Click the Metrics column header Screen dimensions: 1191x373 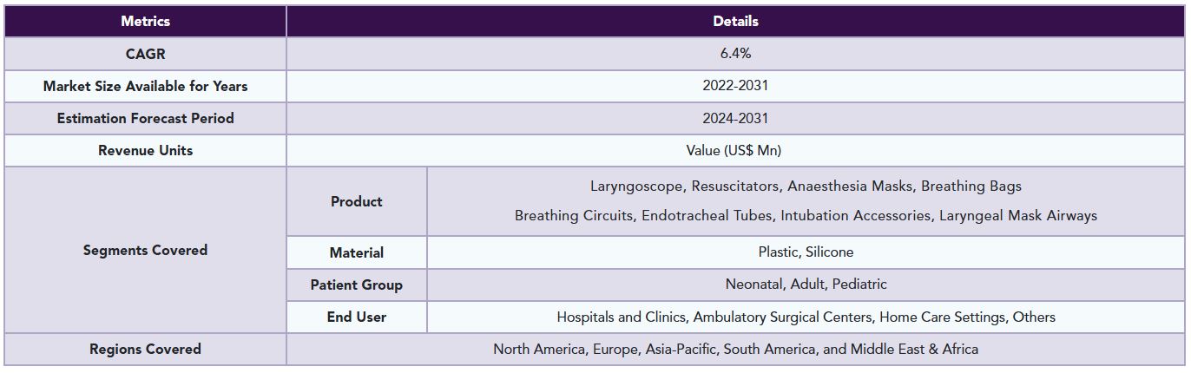point(145,21)
